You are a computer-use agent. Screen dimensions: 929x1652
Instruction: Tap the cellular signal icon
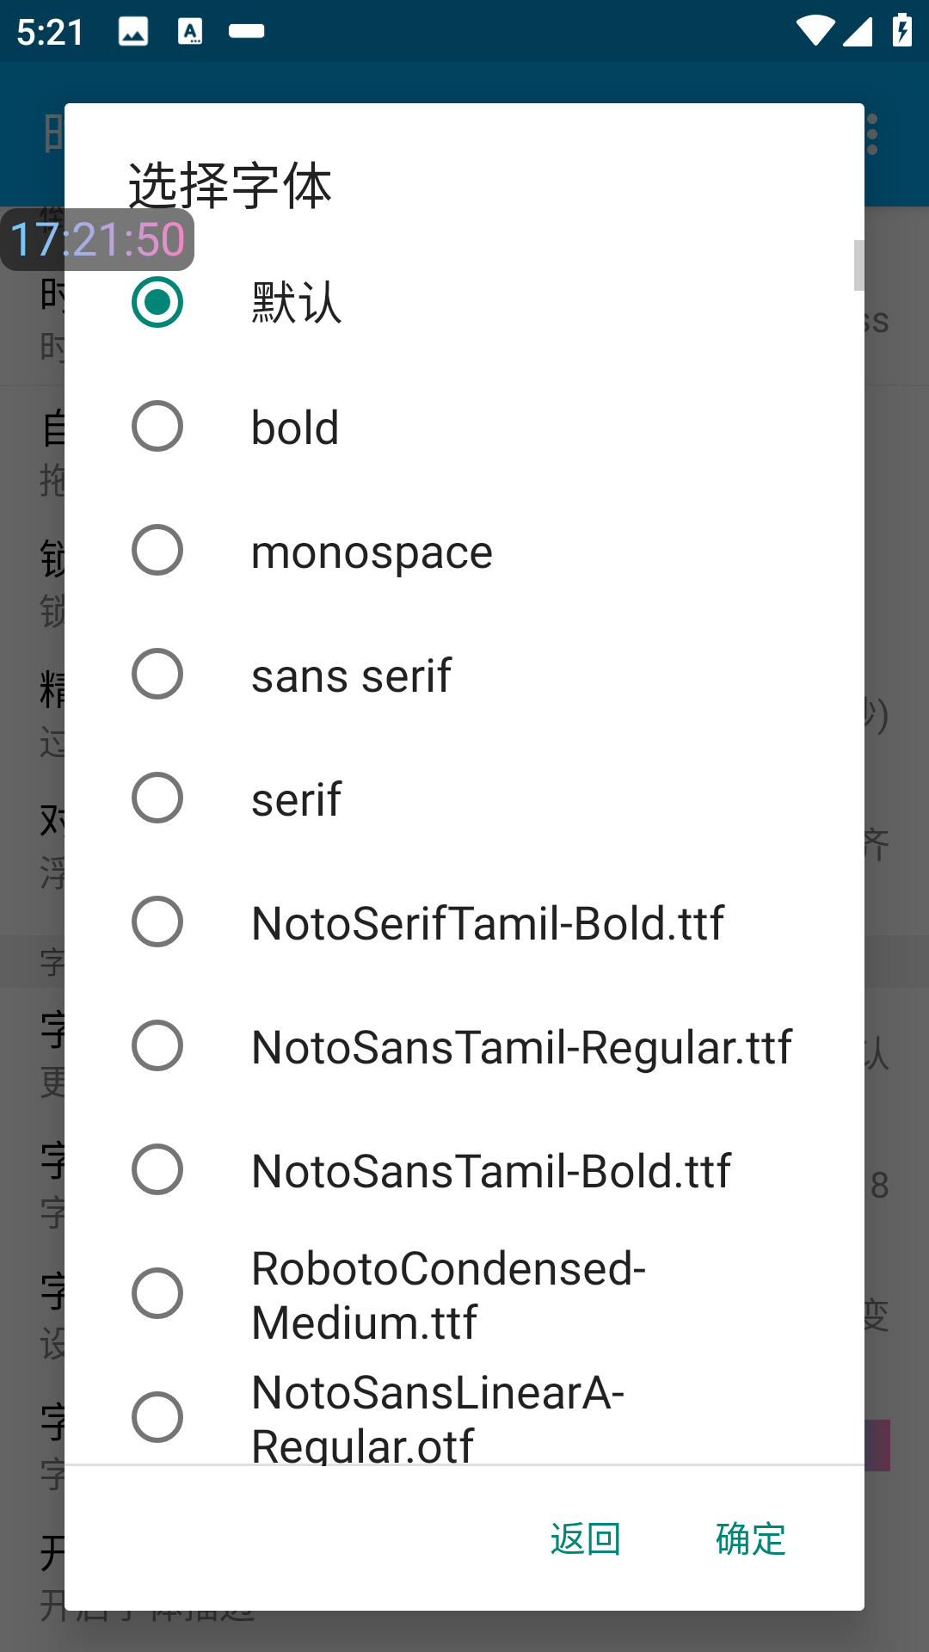[858, 32]
